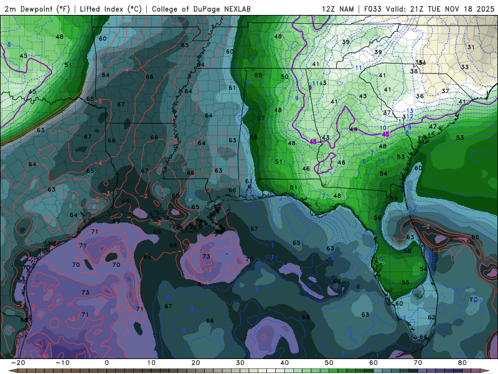
Task: Click the "-20" label on the color scale
Action: point(18,363)
